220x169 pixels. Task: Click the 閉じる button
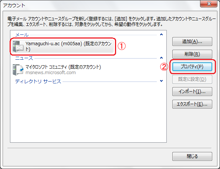click(x=192, y=156)
